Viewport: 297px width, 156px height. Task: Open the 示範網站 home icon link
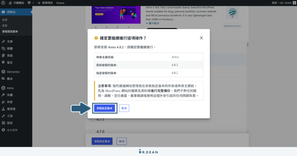(x=10, y=3)
